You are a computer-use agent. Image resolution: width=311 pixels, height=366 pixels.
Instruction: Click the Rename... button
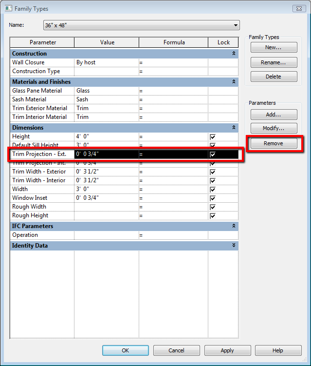274,62
